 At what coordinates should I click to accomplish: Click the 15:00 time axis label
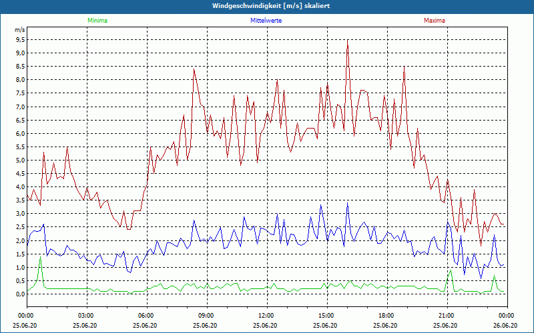[x=327, y=316]
